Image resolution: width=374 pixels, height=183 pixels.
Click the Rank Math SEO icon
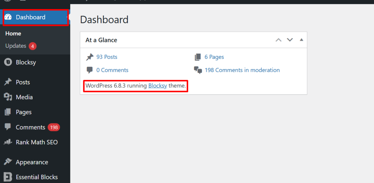click(x=8, y=142)
